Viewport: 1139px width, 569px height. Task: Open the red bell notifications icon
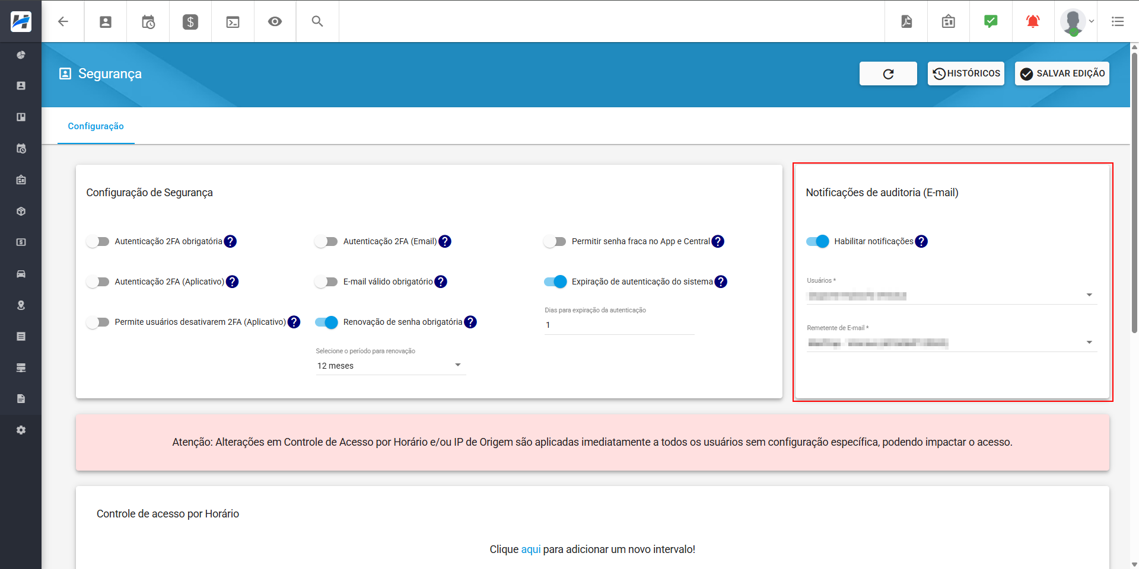point(1032,21)
